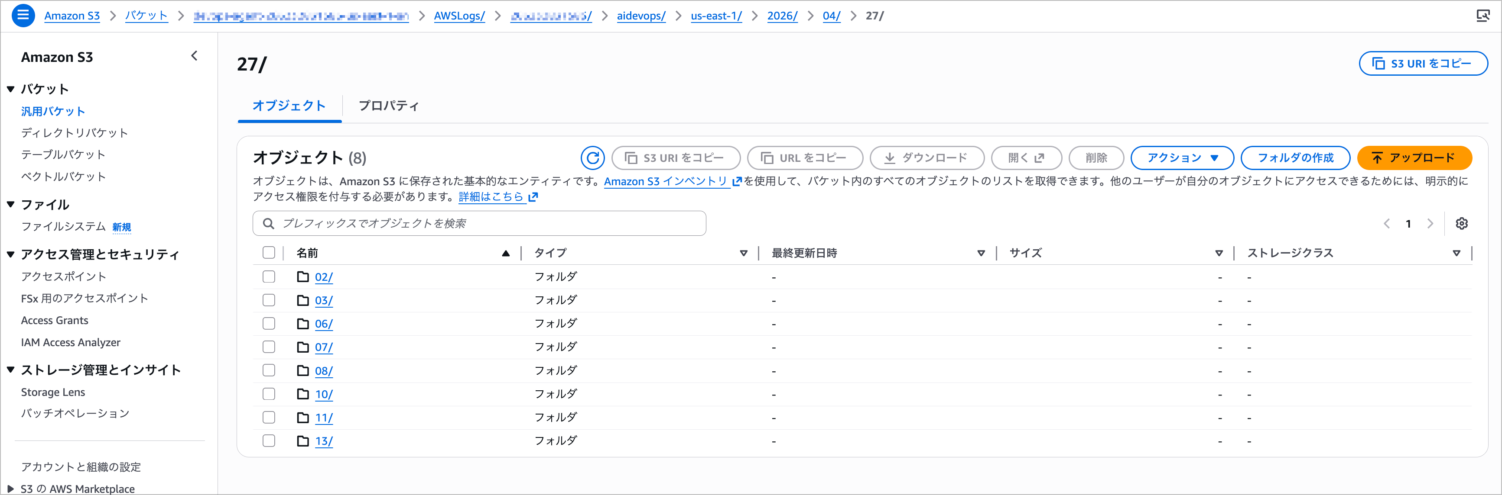Check the checkbox for folder 02/

coord(269,276)
